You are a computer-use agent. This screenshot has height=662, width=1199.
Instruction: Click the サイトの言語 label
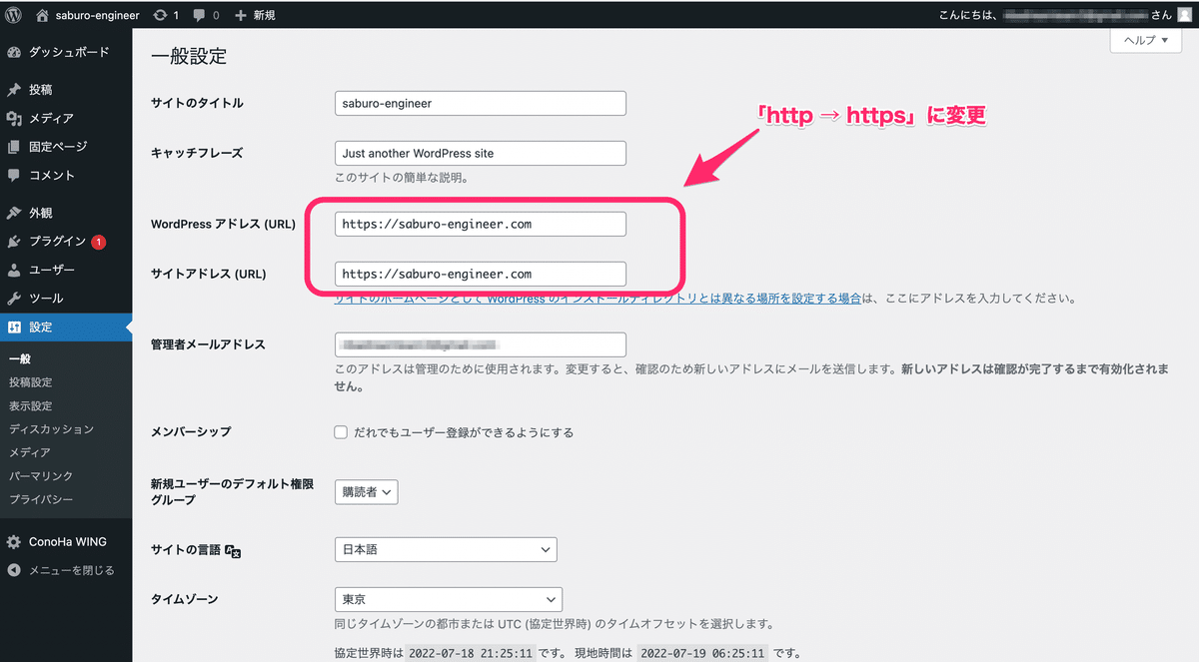tap(186, 549)
